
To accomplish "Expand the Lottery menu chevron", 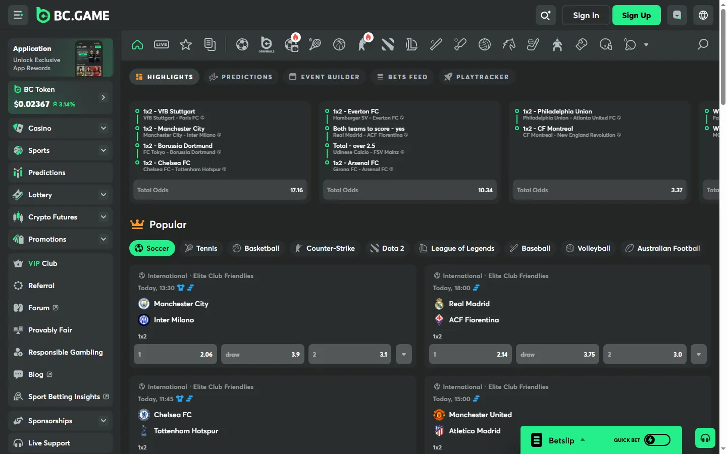I will [103, 195].
